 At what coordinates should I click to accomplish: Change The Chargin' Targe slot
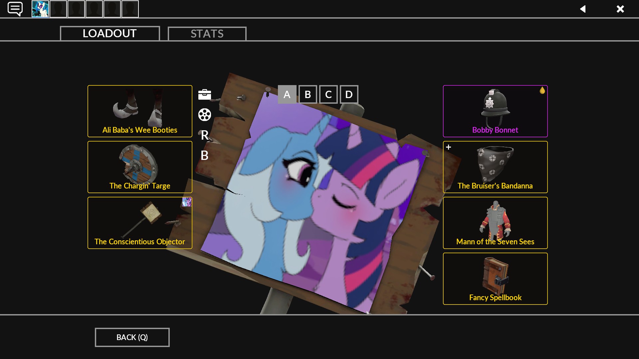tap(140, 167)
